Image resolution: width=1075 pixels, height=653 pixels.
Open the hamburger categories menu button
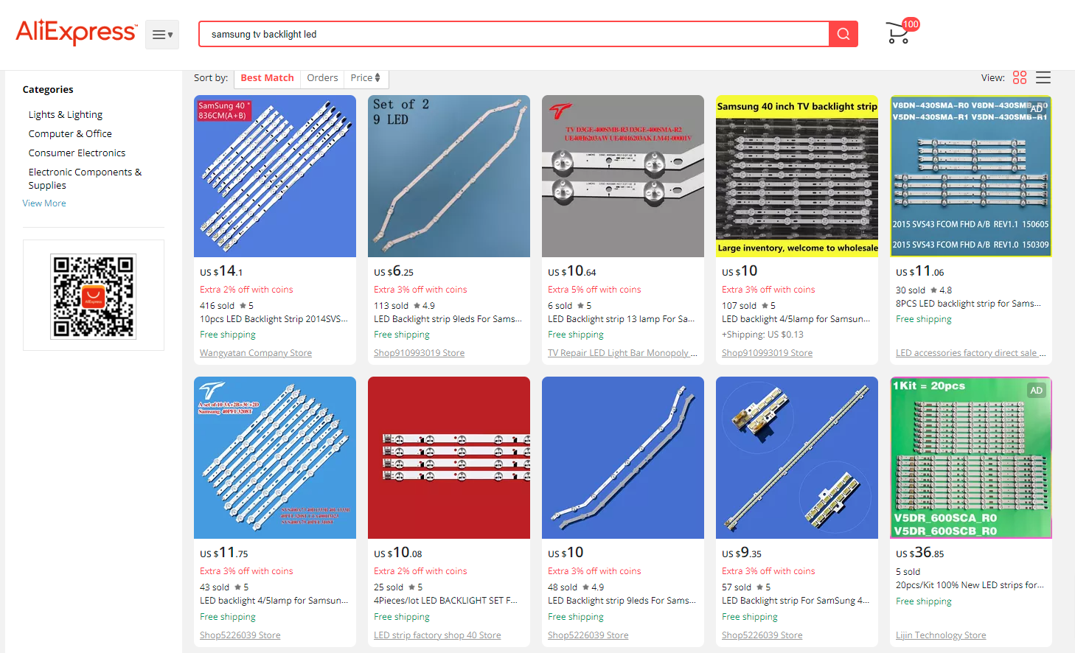coord(162,35)
